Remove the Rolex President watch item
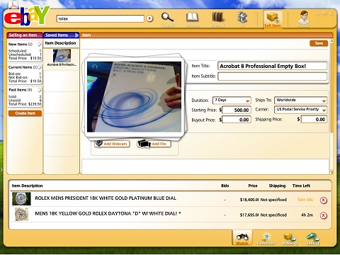 coord(323,200)
